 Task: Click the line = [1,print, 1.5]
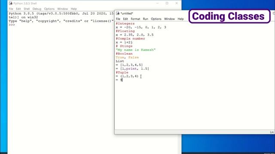[132, 68]
